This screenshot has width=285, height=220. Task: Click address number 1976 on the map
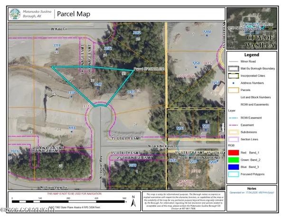15,151
